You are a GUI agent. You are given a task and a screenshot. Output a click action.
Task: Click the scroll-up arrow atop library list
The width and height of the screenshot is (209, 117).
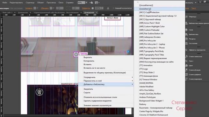[138, 2]
